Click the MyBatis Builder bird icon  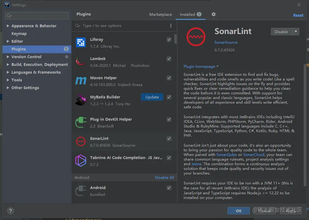click(x=81, y=100)
